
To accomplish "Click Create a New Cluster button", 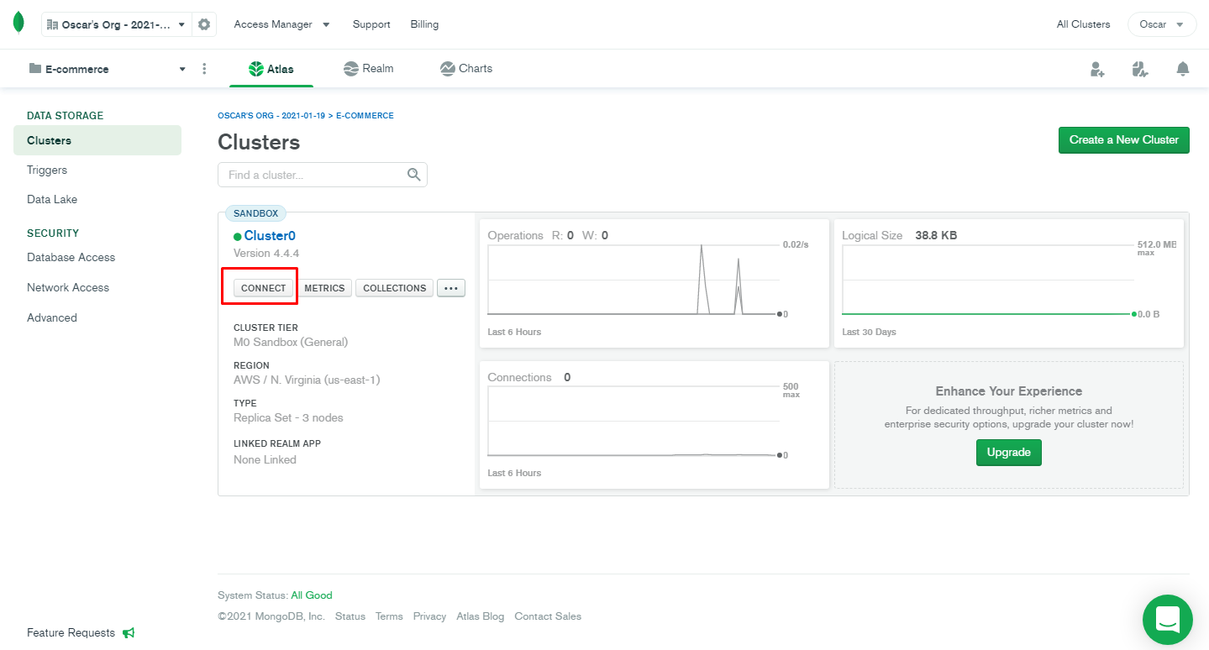I will point(1124,140).
